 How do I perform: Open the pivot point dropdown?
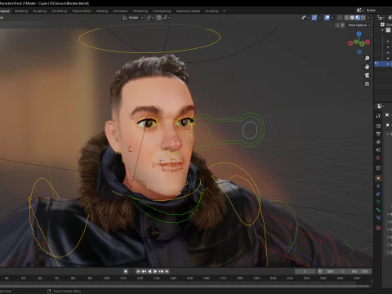coord(150,18)
